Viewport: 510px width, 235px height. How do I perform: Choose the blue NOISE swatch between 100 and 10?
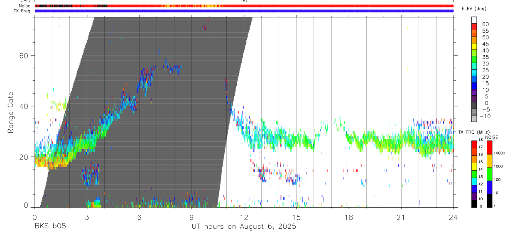coord(489,187)
